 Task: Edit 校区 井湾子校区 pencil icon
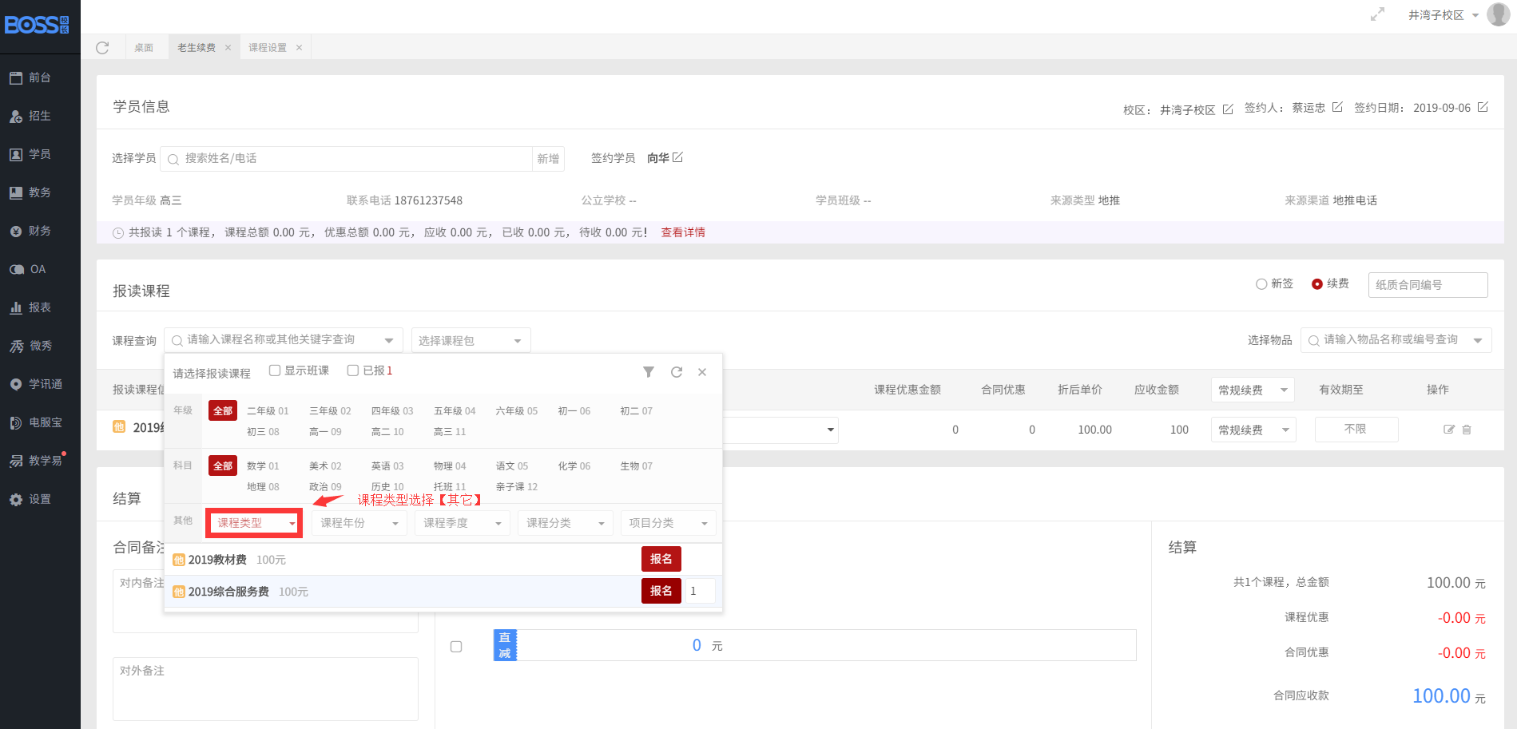coord(1228,109)
